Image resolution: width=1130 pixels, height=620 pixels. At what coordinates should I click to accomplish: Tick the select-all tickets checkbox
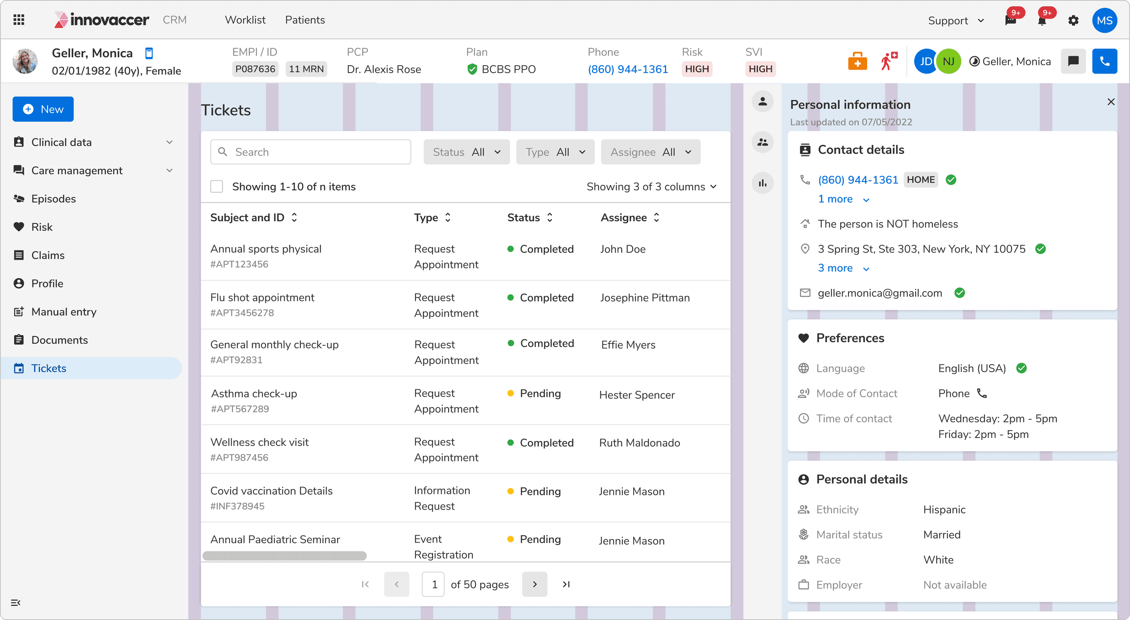coord(217,186)
